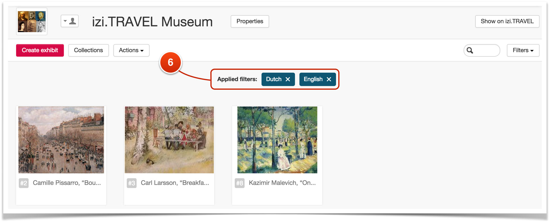
Task: Open museum Properties
Action: coord(250,21)
